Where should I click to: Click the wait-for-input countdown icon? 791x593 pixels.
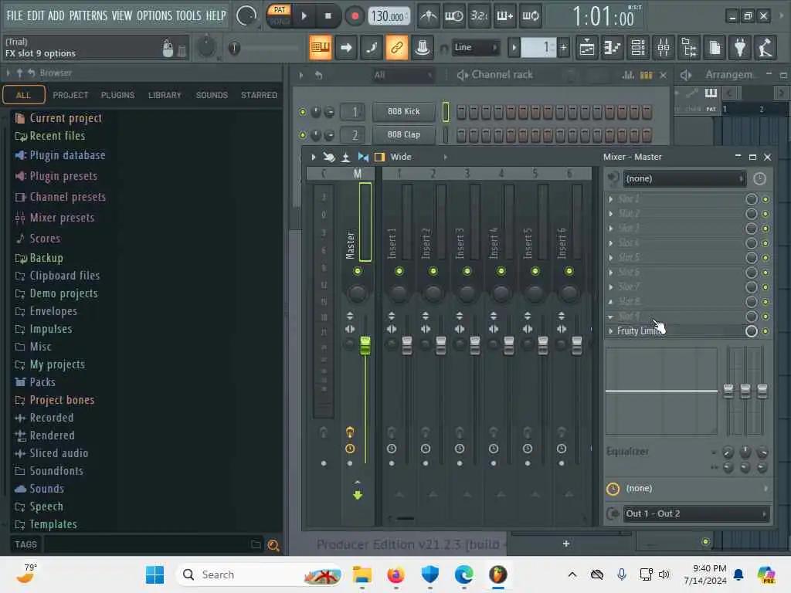453,16
